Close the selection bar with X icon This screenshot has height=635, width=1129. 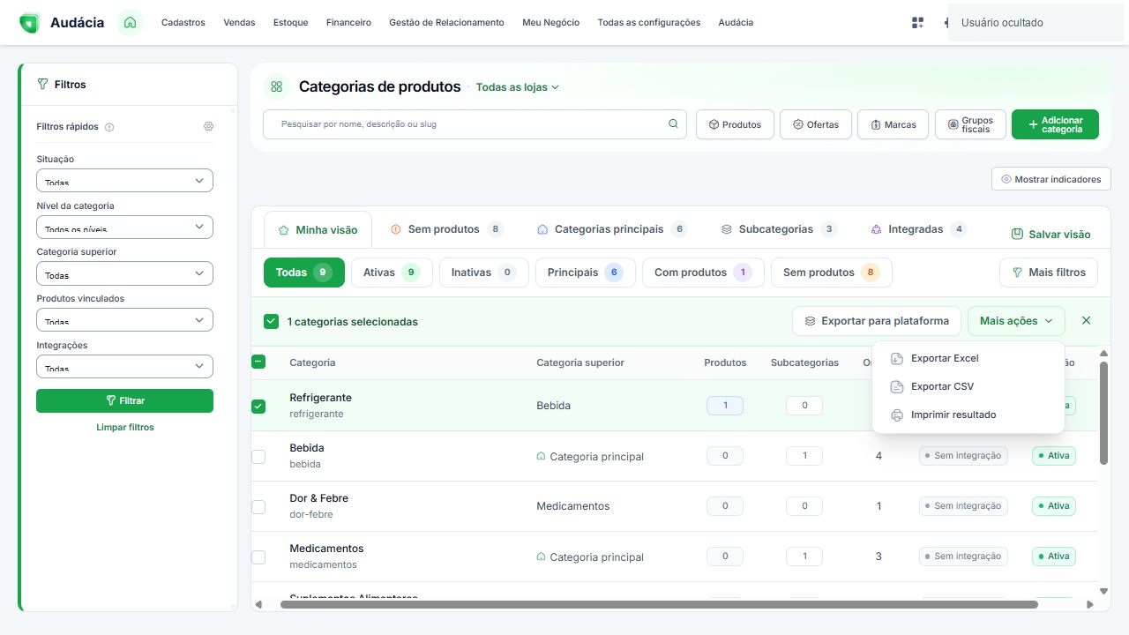(x=1086, y=320)
